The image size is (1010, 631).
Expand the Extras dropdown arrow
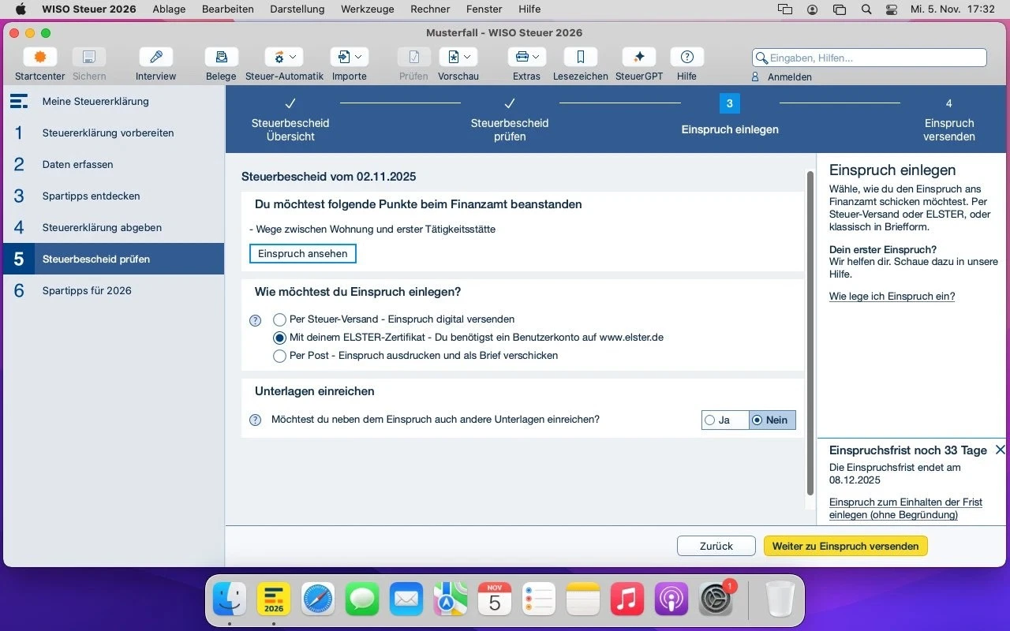pos(537,57)
